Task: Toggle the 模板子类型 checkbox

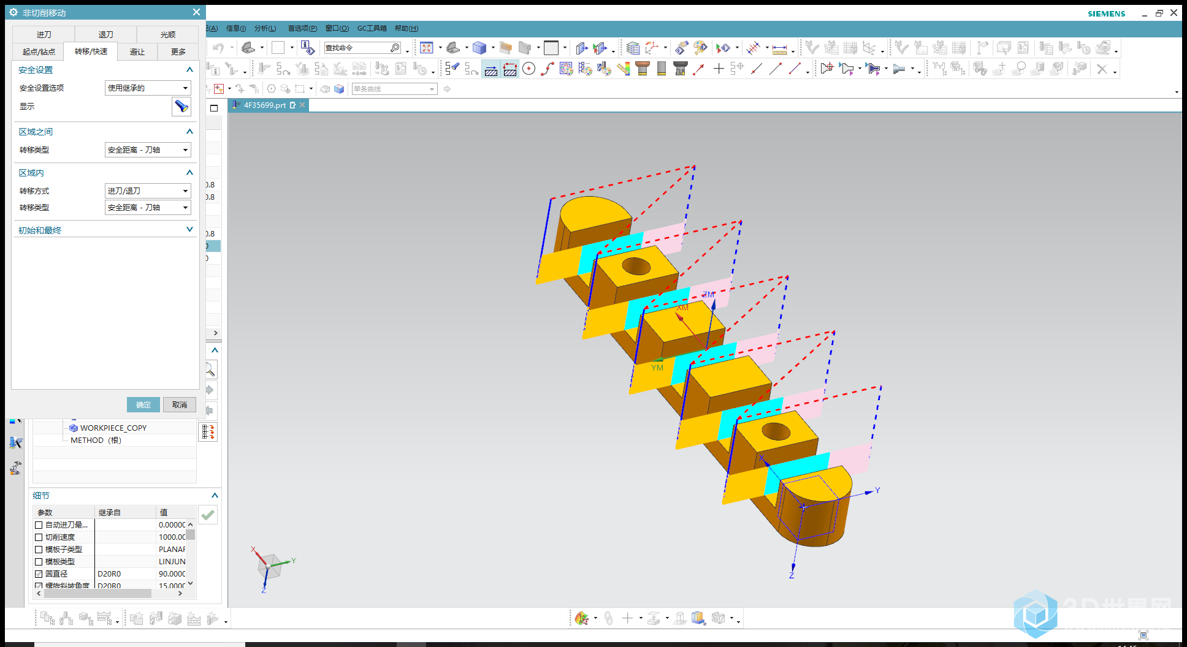Action: (39, 550)
